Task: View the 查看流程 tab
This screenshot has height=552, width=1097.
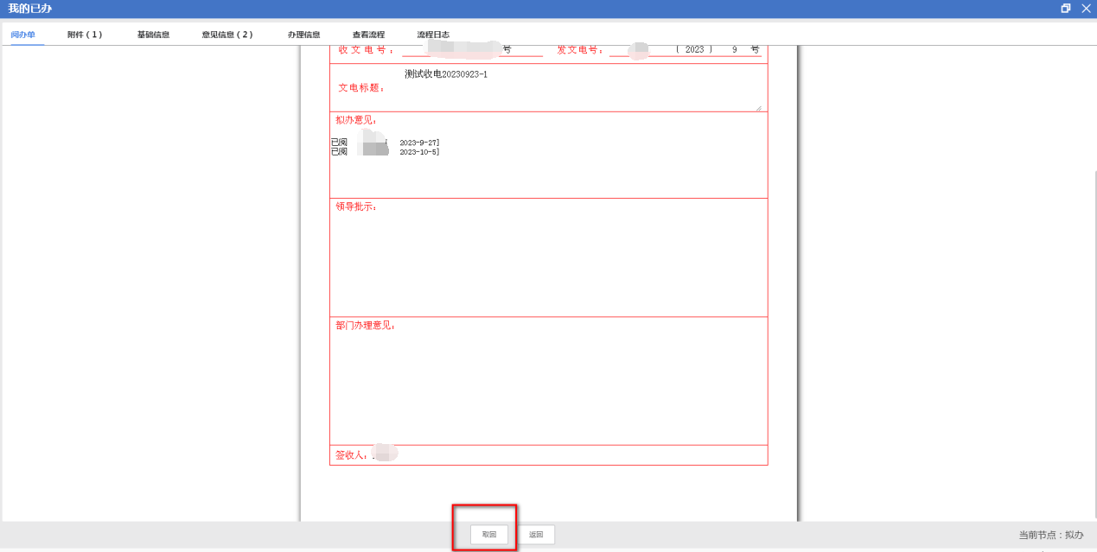Action: 368,35
